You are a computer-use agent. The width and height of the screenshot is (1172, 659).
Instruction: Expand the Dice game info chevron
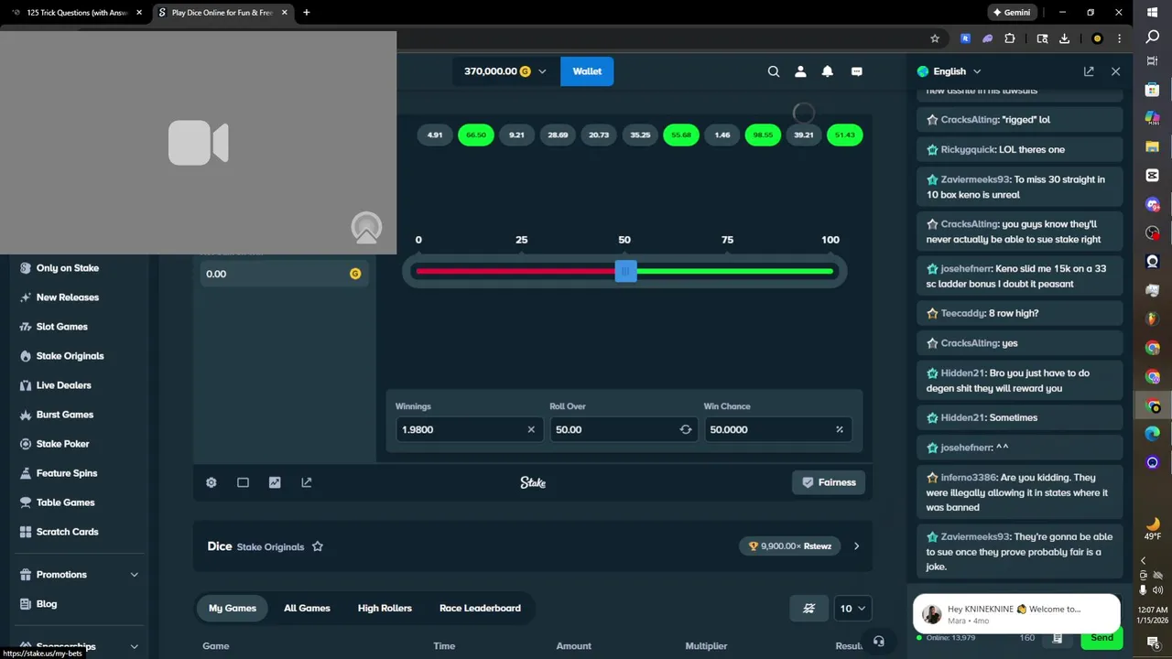point(856,546)
